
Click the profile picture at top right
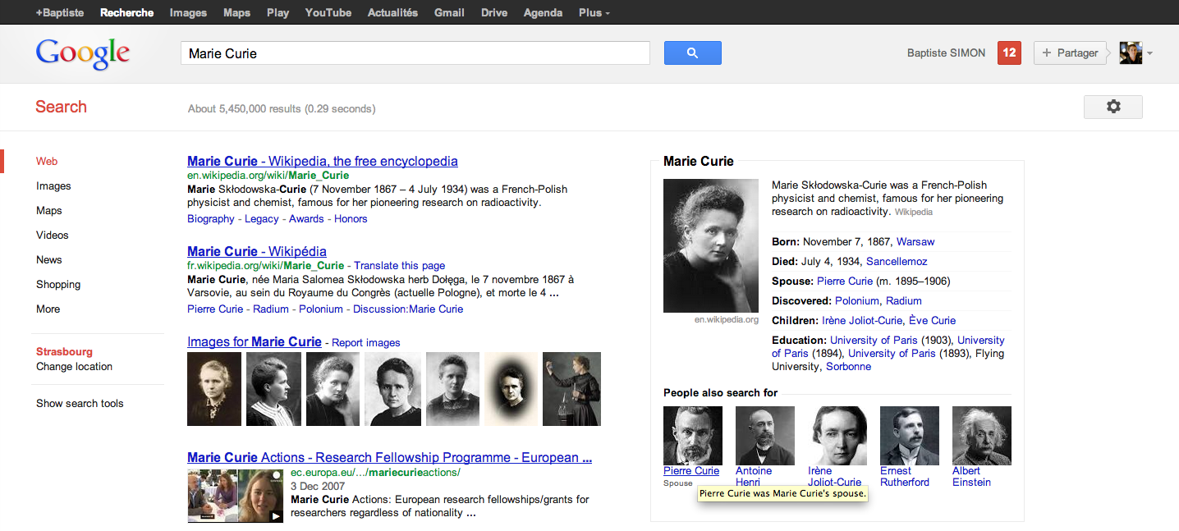[x=1131, y=53]
